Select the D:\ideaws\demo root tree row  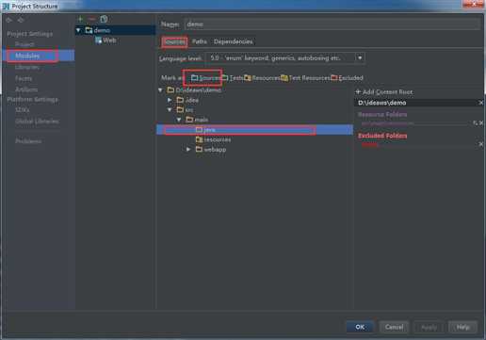[254, 90]
